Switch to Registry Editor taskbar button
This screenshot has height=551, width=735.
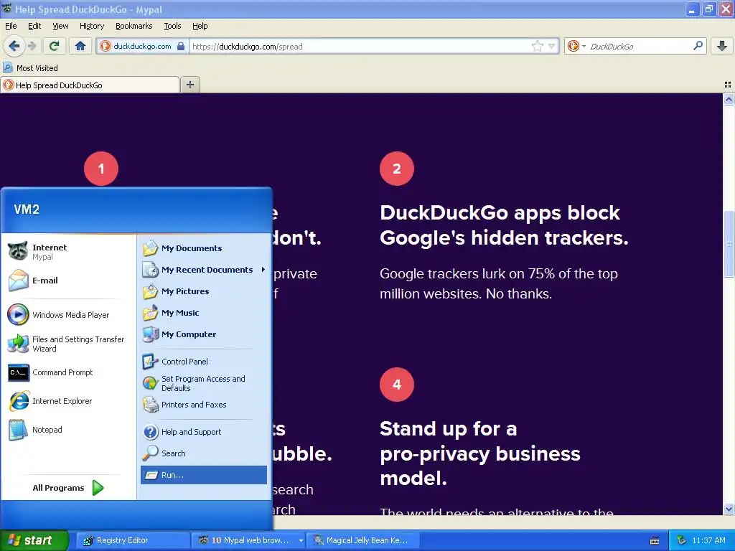pyautogui.click(x=133, y=540)
